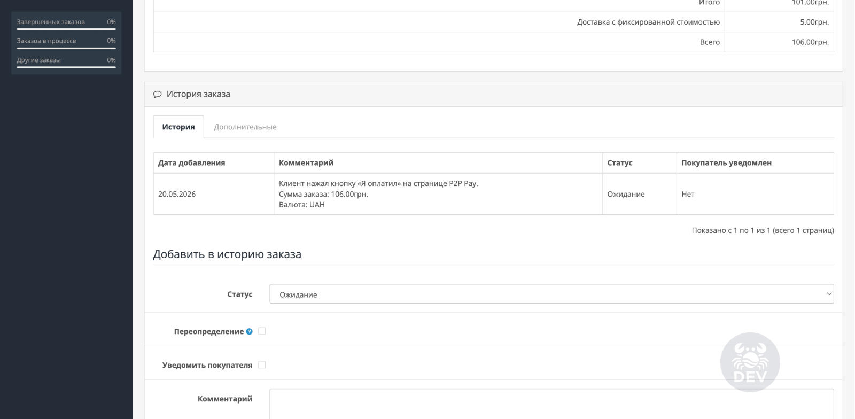This screenshot has height=419, width=855.
Task: Click the Переопределение field label
Action: pos(208,331)
